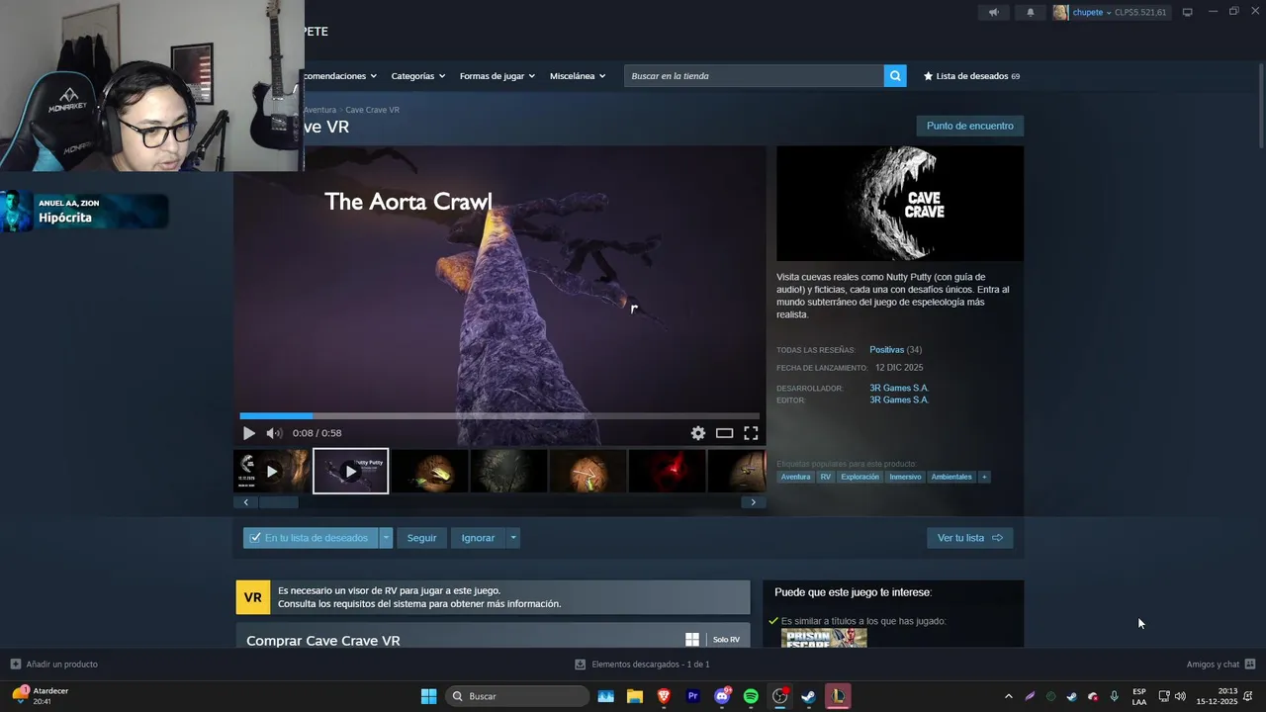Switch Steam to Big Picture mode
The width and height of the screenshot is (1266, 712).
[1187, 12]
